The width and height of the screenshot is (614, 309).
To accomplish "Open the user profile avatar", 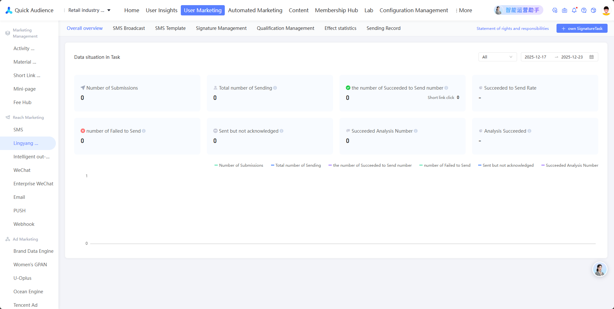I will 606,10.
